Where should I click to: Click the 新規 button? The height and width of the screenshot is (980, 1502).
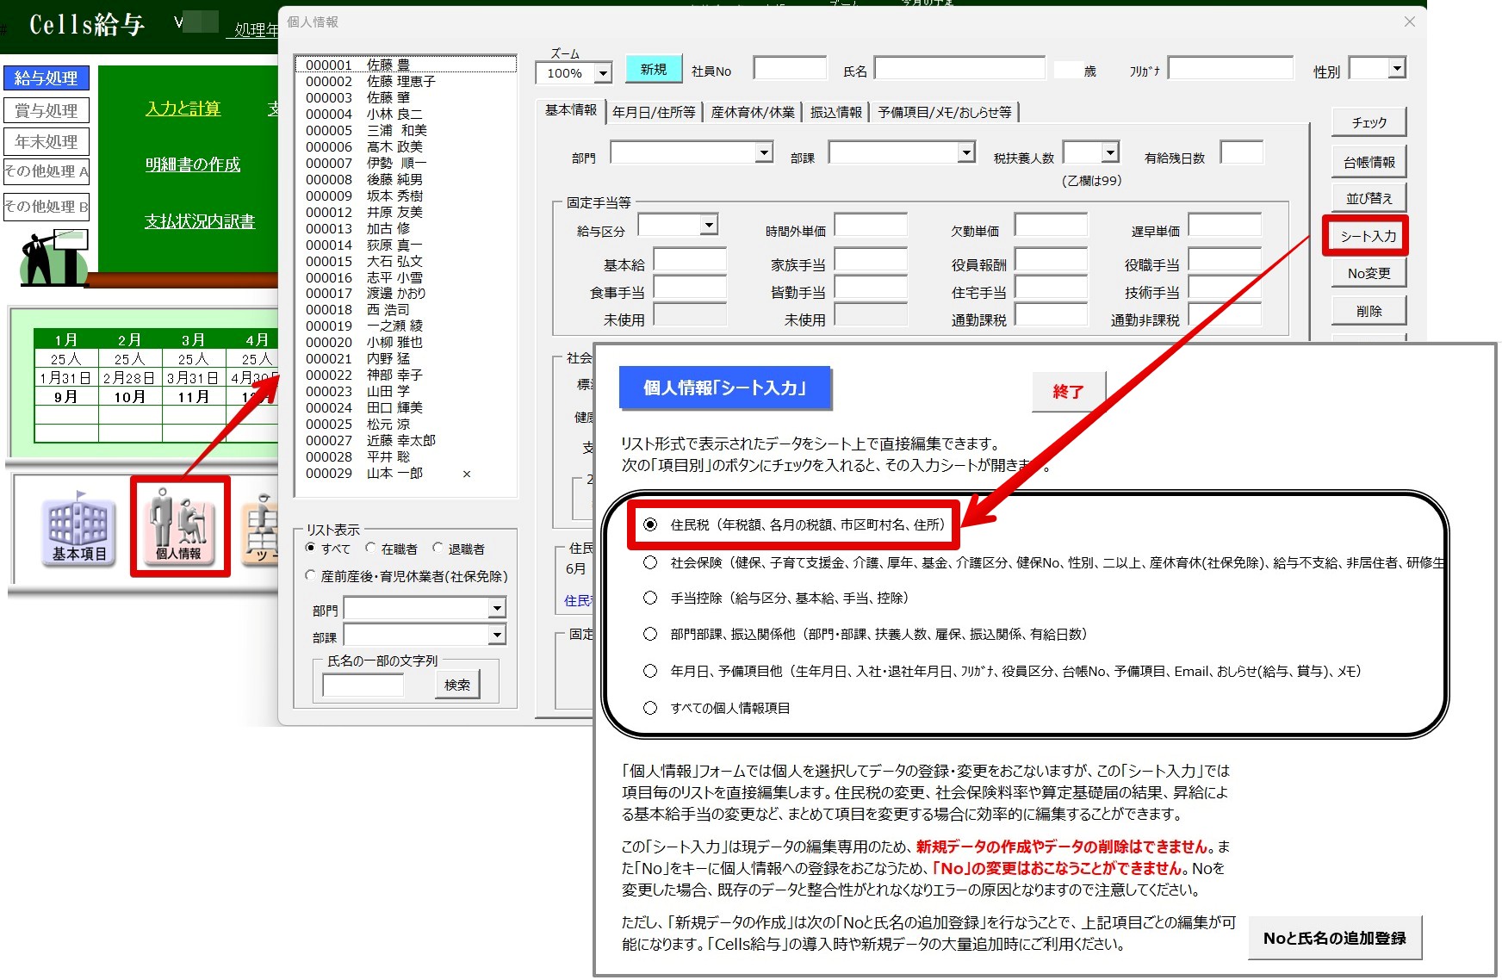653,70
